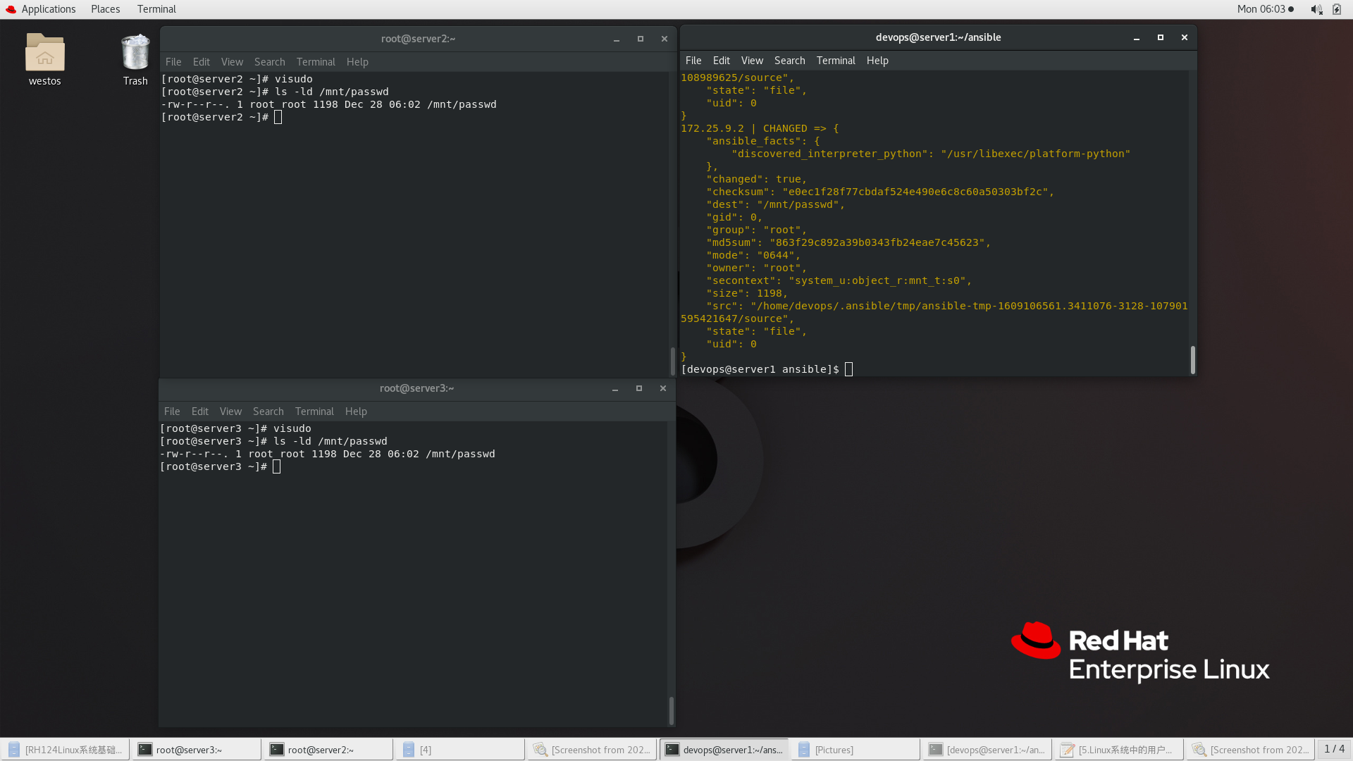Maximize the root@server2 terminal window
1353x761 pixels.
point(641,39)
